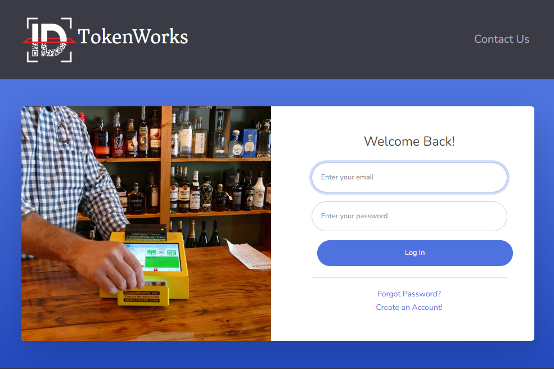Click the Welcome Back! heading
554x369 pixels.
[x=409, y=141]
